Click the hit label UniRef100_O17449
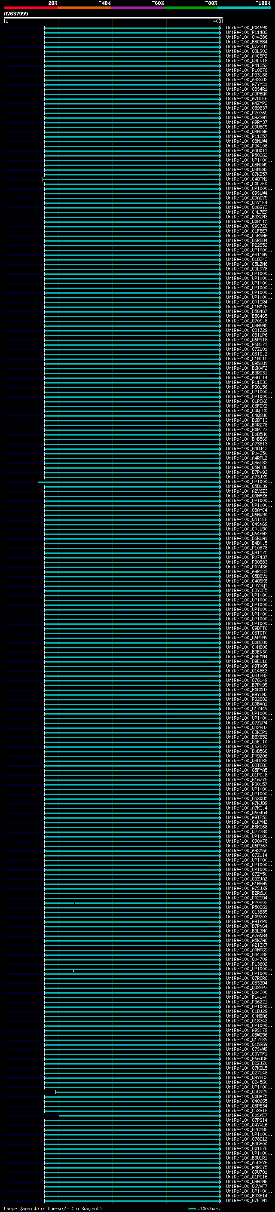 click(247, 709)
